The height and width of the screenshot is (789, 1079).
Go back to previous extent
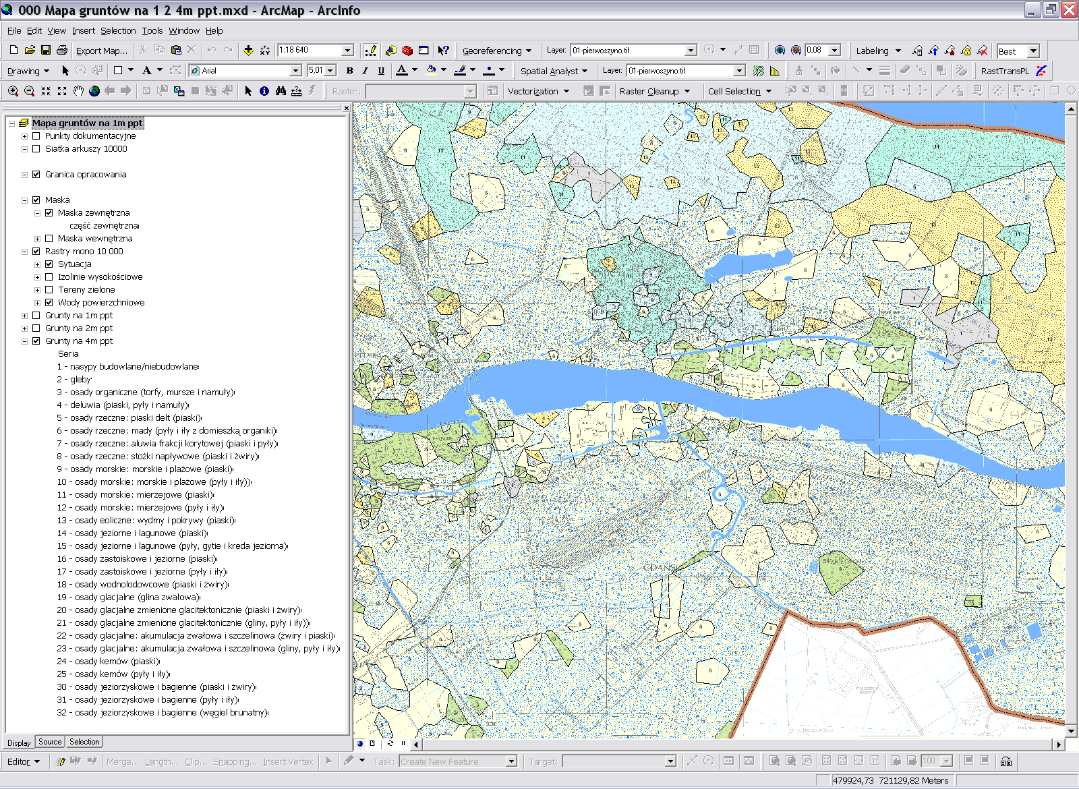pyautogui.click(x=110, y=91)
